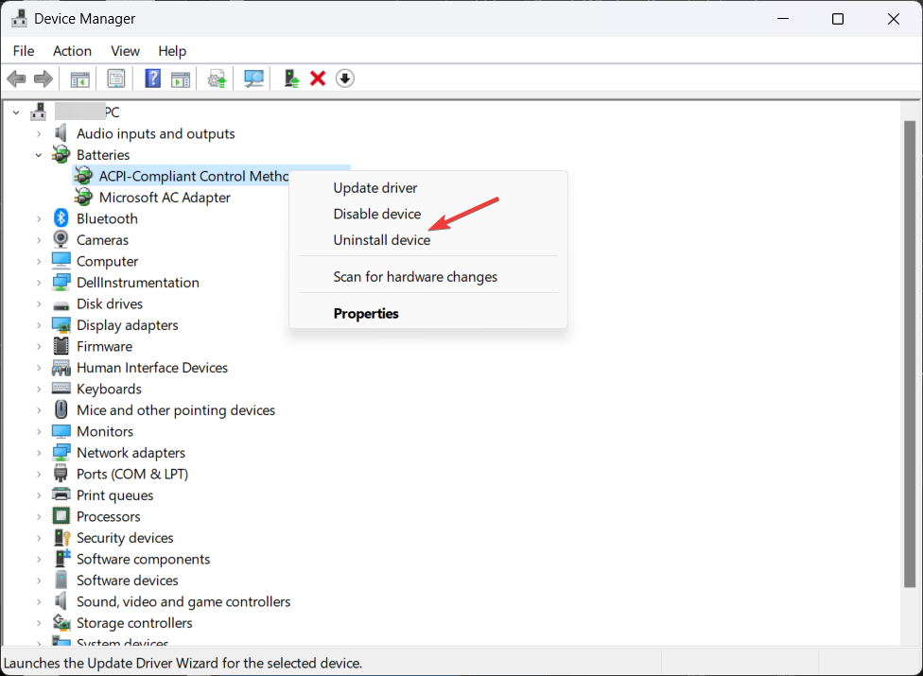Click the Cameras webcam icon
This screenshot has height=676, width=923.
coord(61,239)
